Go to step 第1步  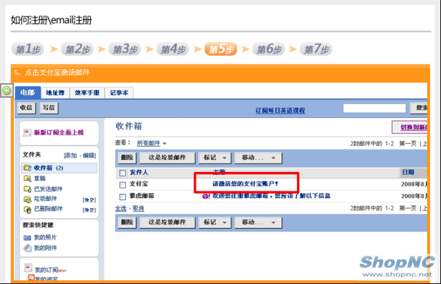(x=28, y=49)
